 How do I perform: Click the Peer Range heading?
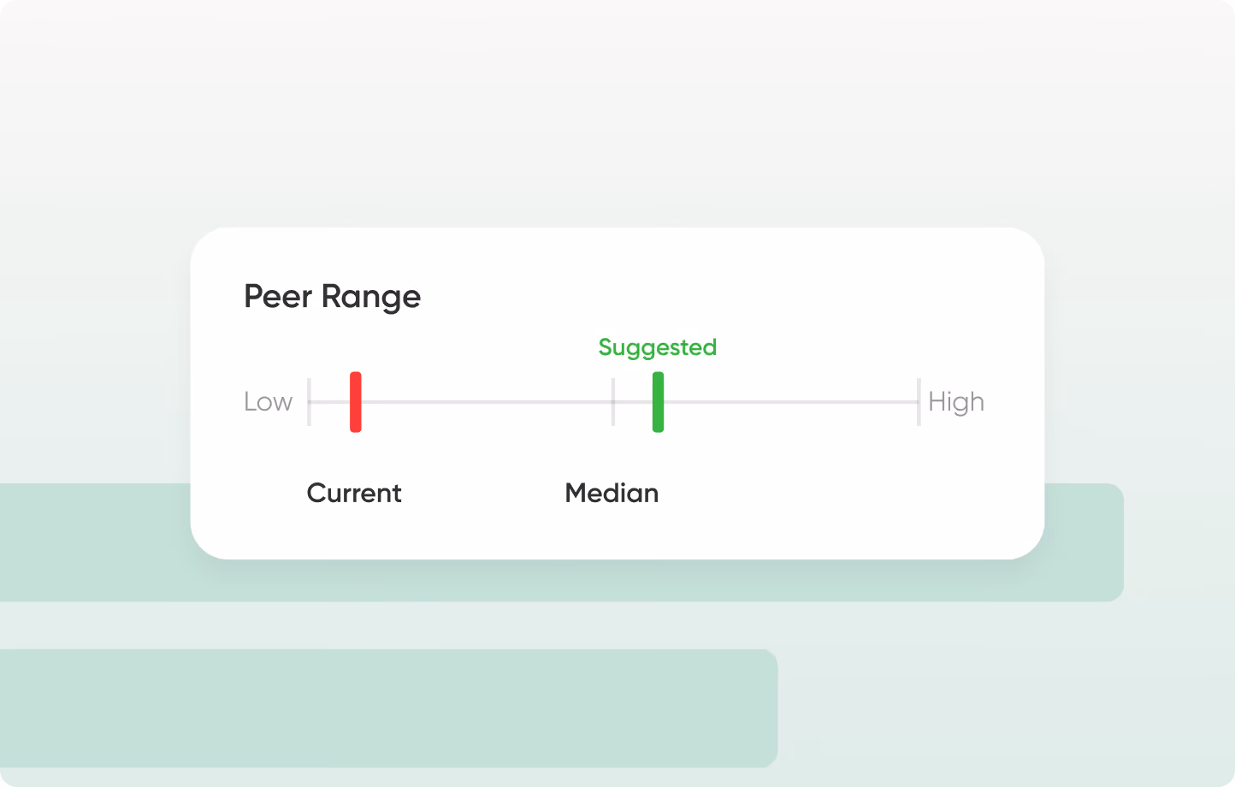[x=332, y=297]
